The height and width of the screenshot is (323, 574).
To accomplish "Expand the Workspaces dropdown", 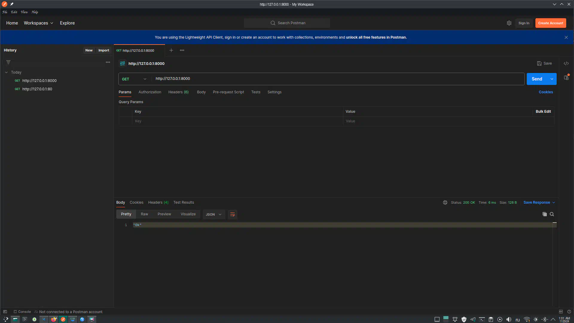I will [38, 23].
